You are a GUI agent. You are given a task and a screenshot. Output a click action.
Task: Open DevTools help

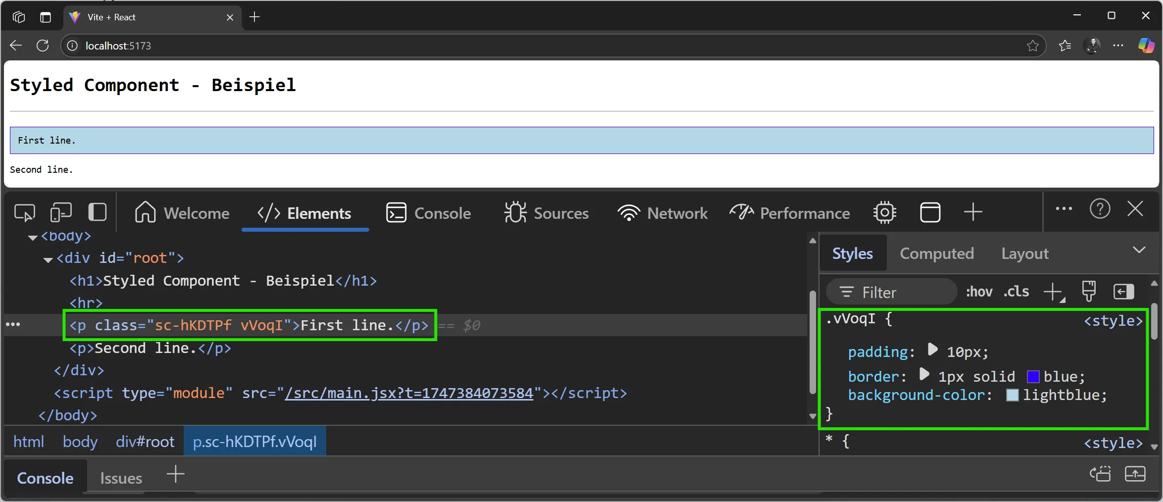[x=1100, y=209]
